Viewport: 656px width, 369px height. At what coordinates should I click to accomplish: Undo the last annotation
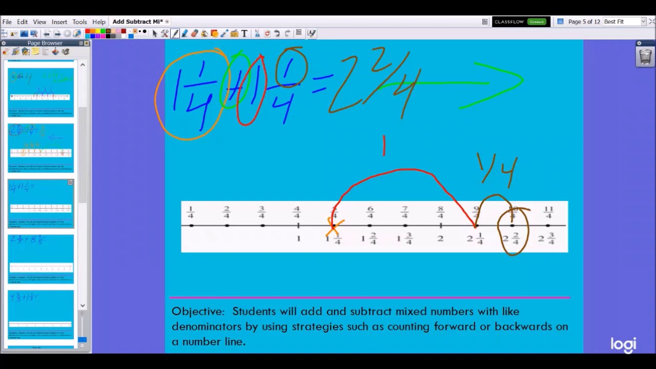click(277, 33)
